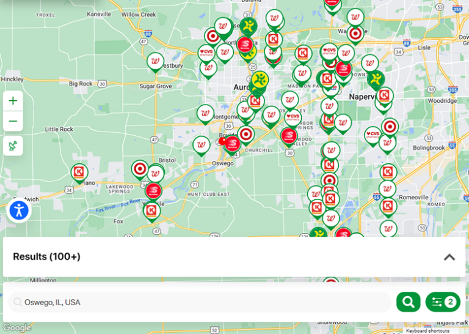
Task: Expand the Results (100+) panel
Action: point(449,257)
